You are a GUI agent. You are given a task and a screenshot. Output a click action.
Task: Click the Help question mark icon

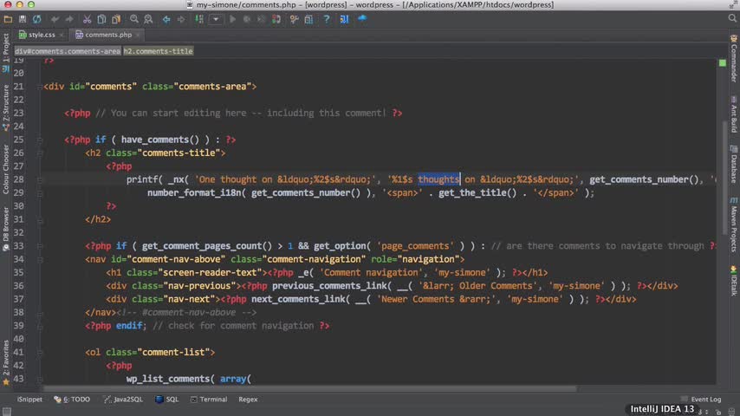click(x=326, y=19)
